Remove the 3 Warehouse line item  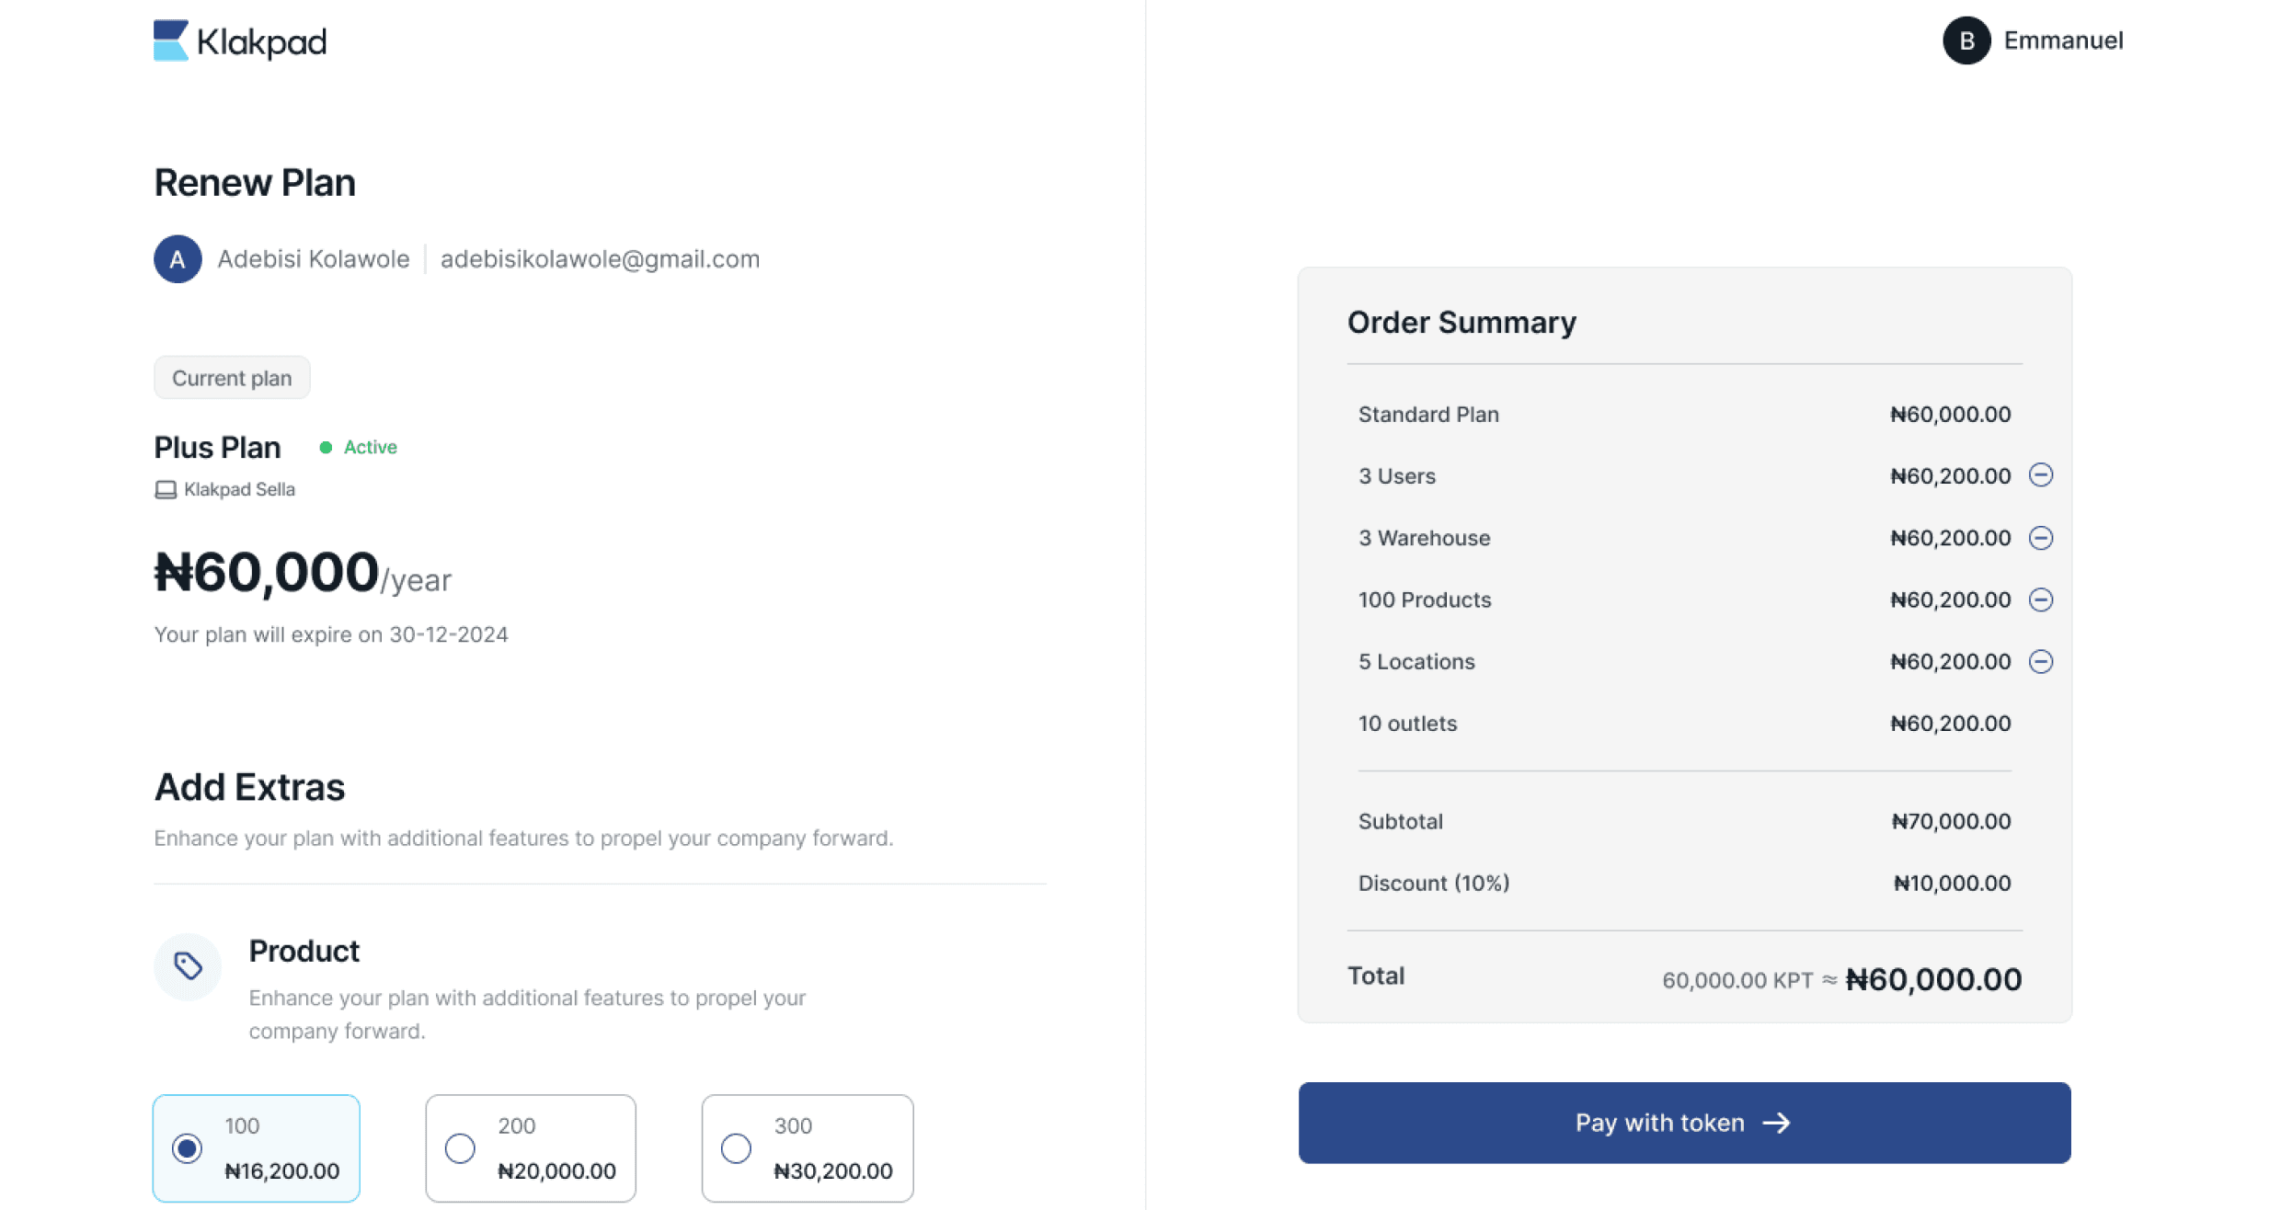tap(2040, 538)
